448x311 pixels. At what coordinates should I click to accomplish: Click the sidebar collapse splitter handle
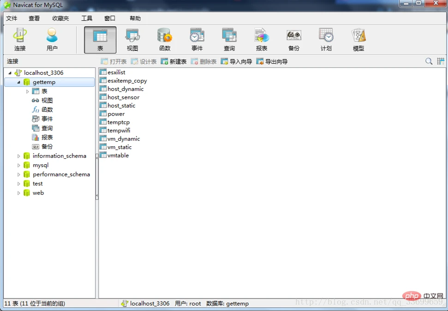click(97, 177)
